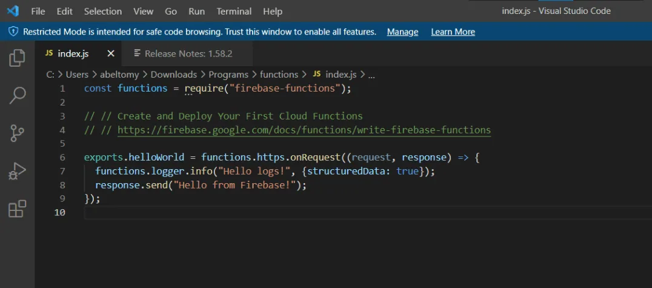
Task: Open the Extensions view
Action: 17,209
